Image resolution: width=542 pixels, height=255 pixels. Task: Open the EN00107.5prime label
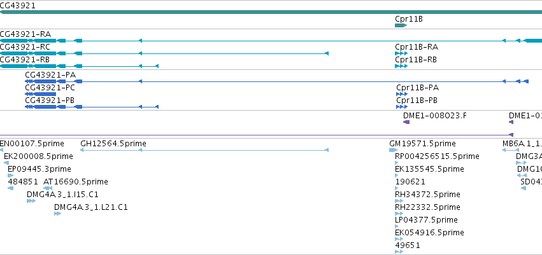coord(32,143)
